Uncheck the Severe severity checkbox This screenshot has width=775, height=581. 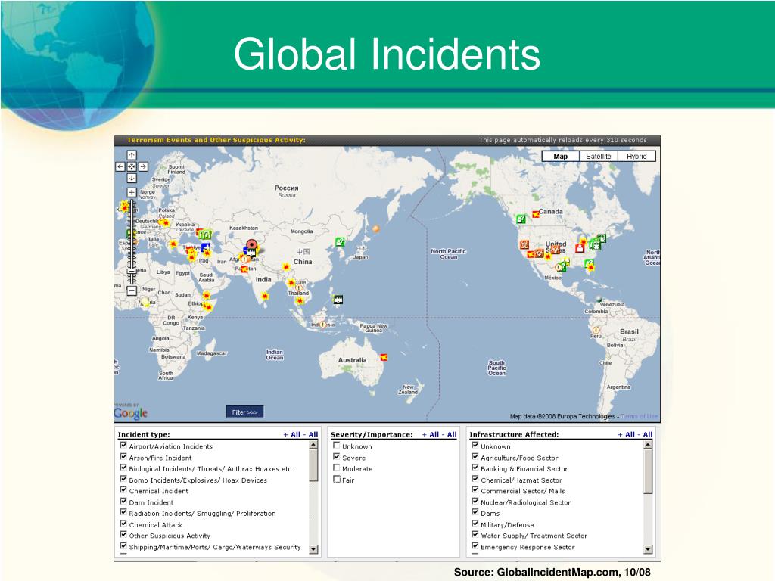(337, 456)
